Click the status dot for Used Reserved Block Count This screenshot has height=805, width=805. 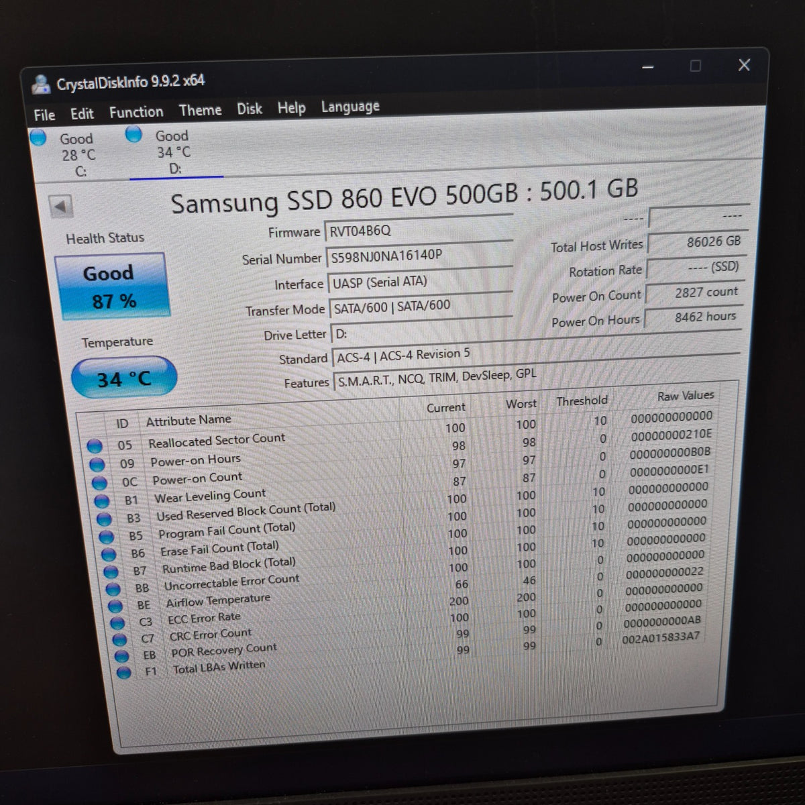[x=104, y=519]
